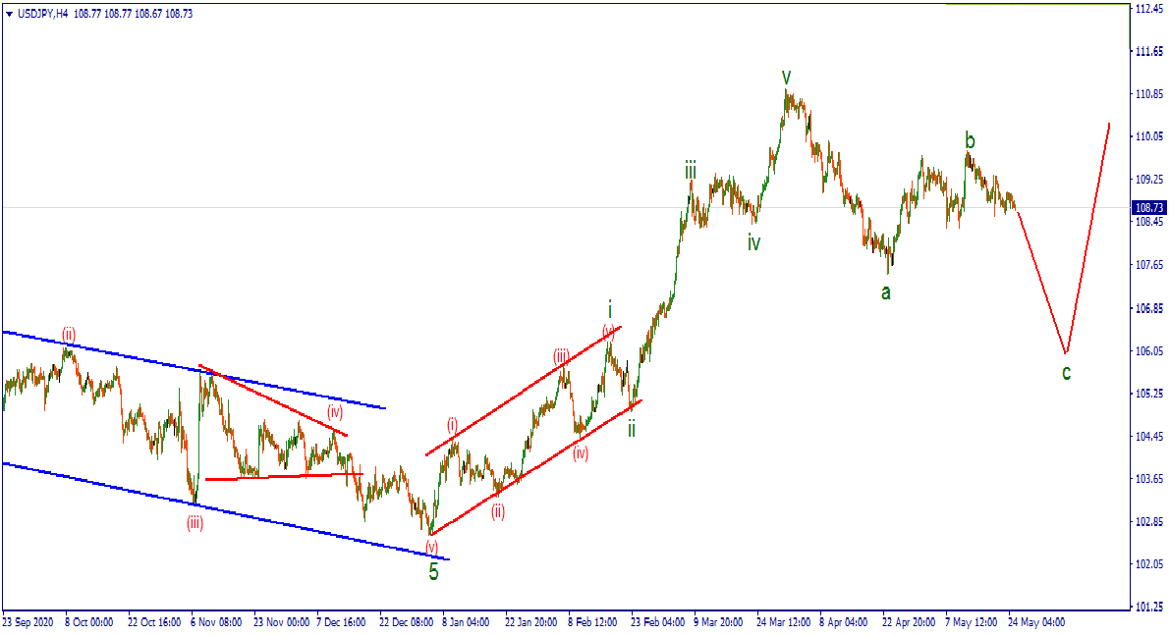Viewport: 1170px width, 636px height.
Task: Click the red (i) sub-wave label
Action: 452,425
